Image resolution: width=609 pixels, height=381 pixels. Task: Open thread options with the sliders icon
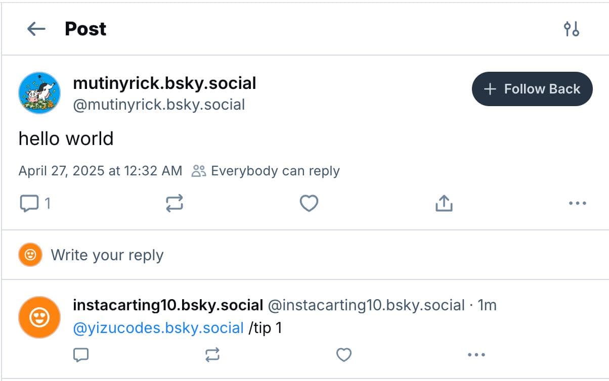coord(572,29)
